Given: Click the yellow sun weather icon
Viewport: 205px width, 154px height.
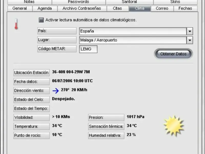Looking at the screenshot, I should click(174, 126).
